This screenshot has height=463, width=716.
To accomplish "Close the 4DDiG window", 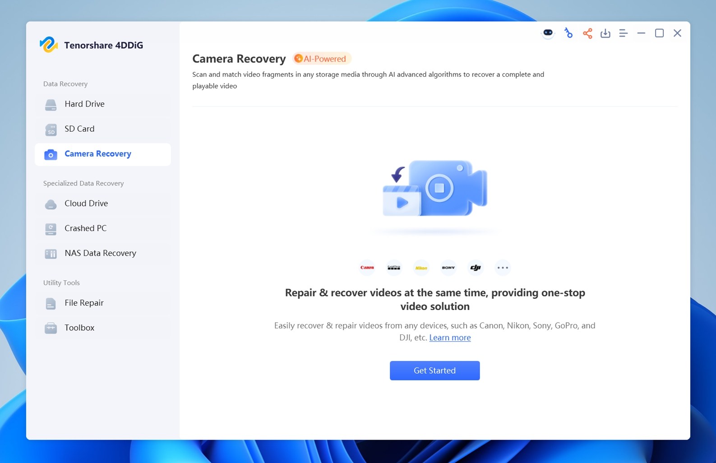I will pyautogui.click(x=677, y=33).
